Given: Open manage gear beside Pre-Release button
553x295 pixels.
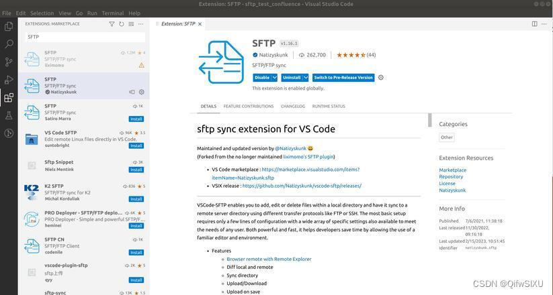Looking at the screenshot, I should coord(381,78).
